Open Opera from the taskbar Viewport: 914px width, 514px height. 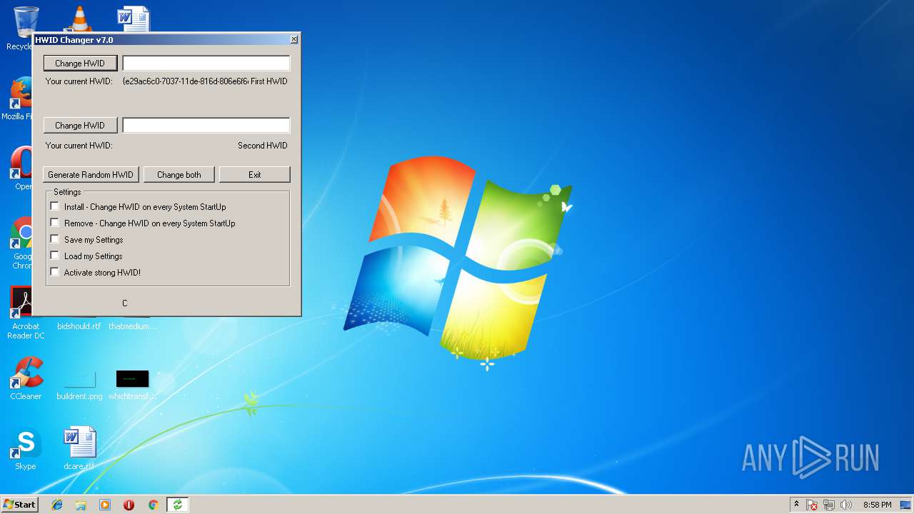point(129,505)
